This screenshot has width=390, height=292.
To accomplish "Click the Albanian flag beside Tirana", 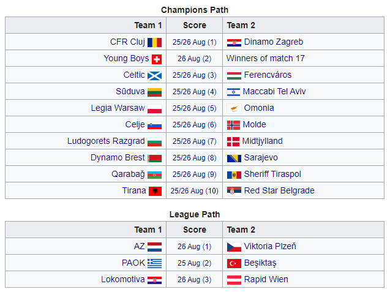I will (156, 191).
